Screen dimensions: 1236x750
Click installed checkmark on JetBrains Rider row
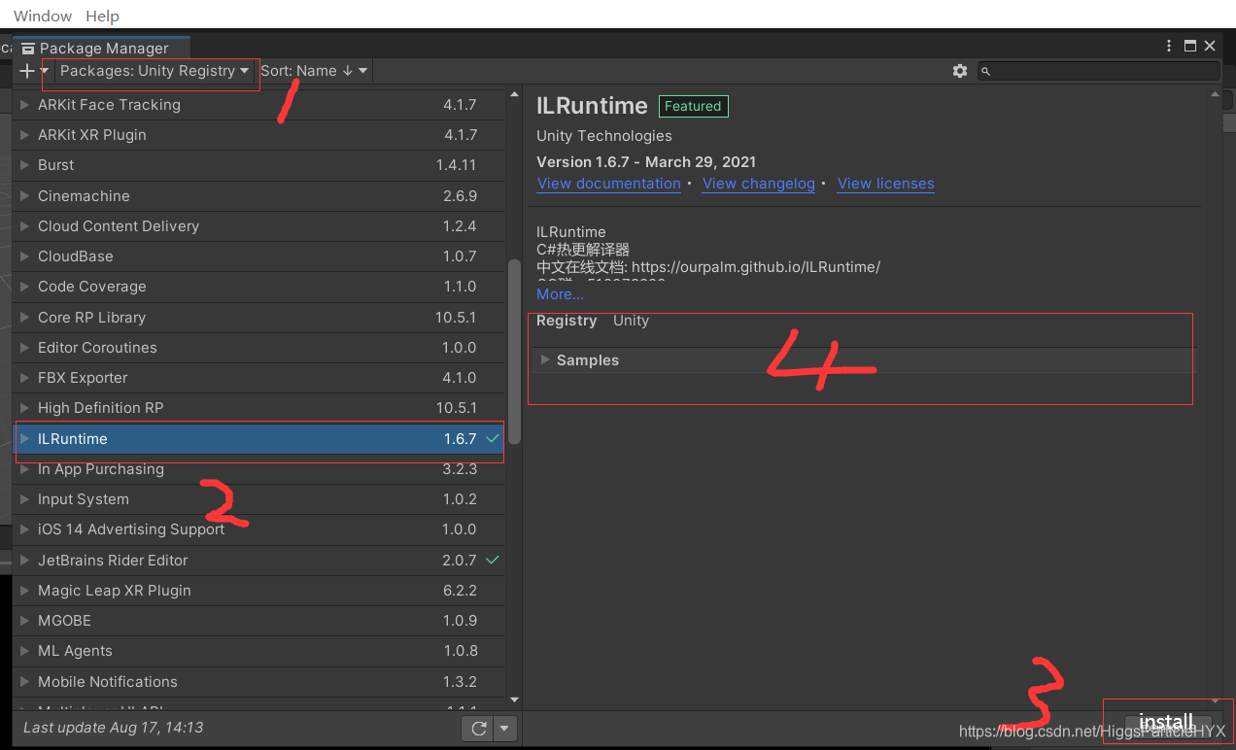493,561
